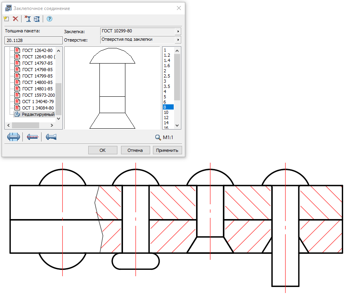Click the new rivet joint icon
Image resolution: width=345 pixels, height=295 pixels.
click(6, 19)
